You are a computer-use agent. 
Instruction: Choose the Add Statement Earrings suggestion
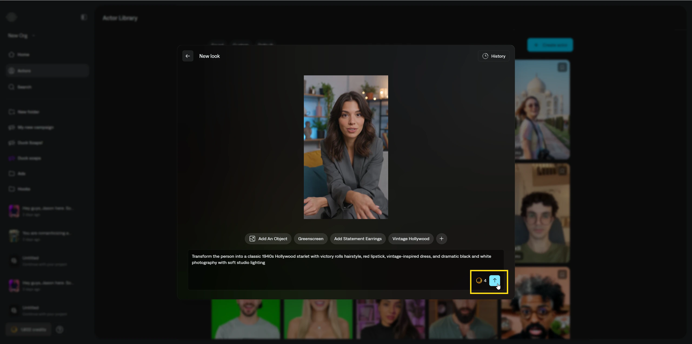tap(358, 239)
